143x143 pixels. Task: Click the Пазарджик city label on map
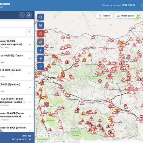tap(74, 99)
